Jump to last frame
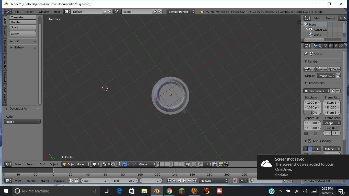 click(x=195, y=180)
